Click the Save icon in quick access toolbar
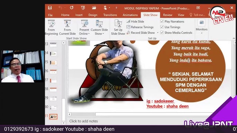Screen dimensions: 237x133 (50, 8)
